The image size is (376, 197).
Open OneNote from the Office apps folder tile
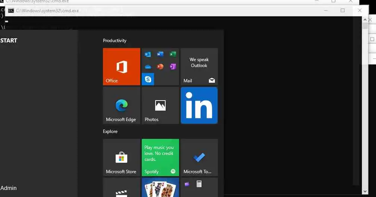pos(173,67)
